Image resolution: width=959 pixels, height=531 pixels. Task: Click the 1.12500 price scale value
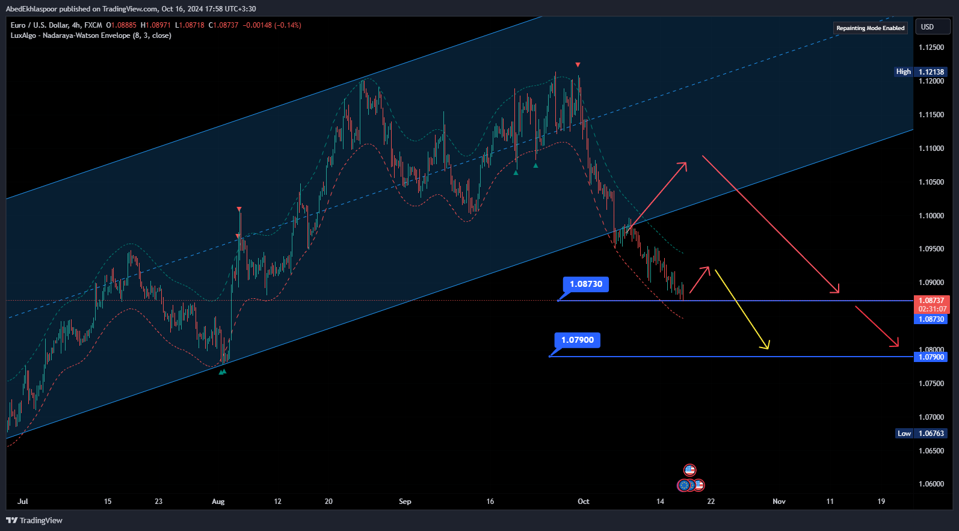[x=931, y=48]
